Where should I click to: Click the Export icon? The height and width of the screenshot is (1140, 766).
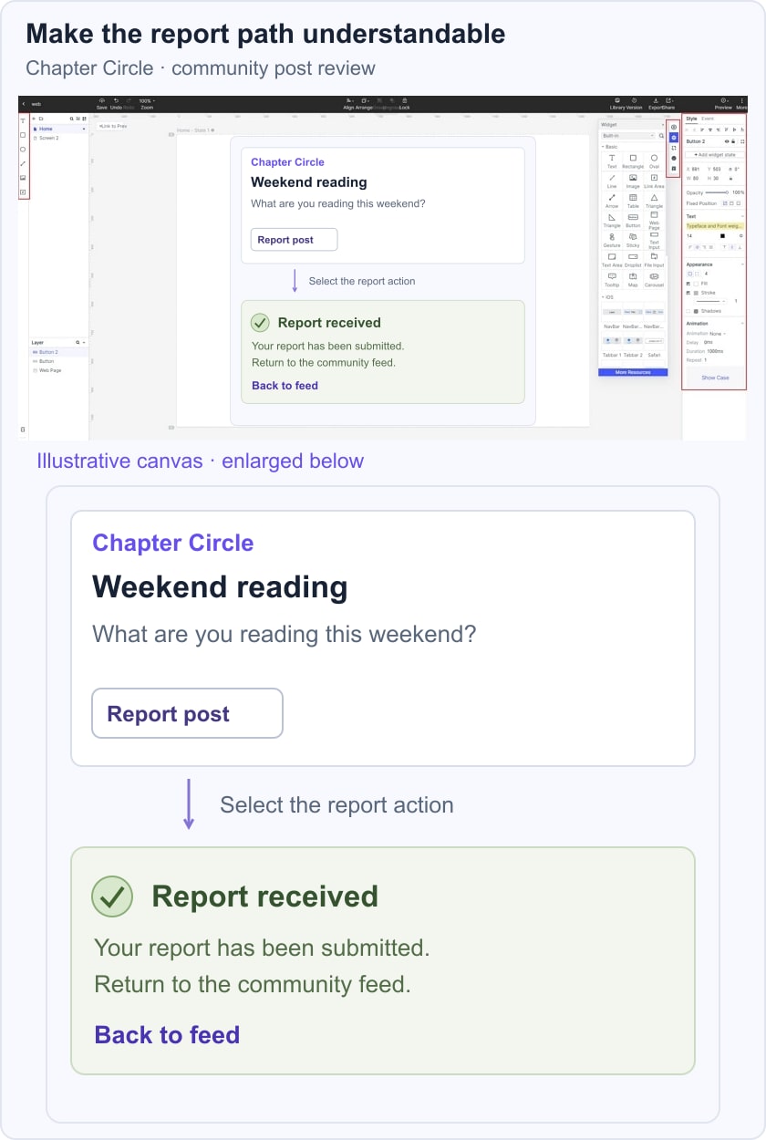click(x=656, y=100)
